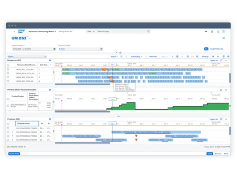Screen dimensions: 237x178
Task: Go to the next time period arrow
Action: pos(182,56)
